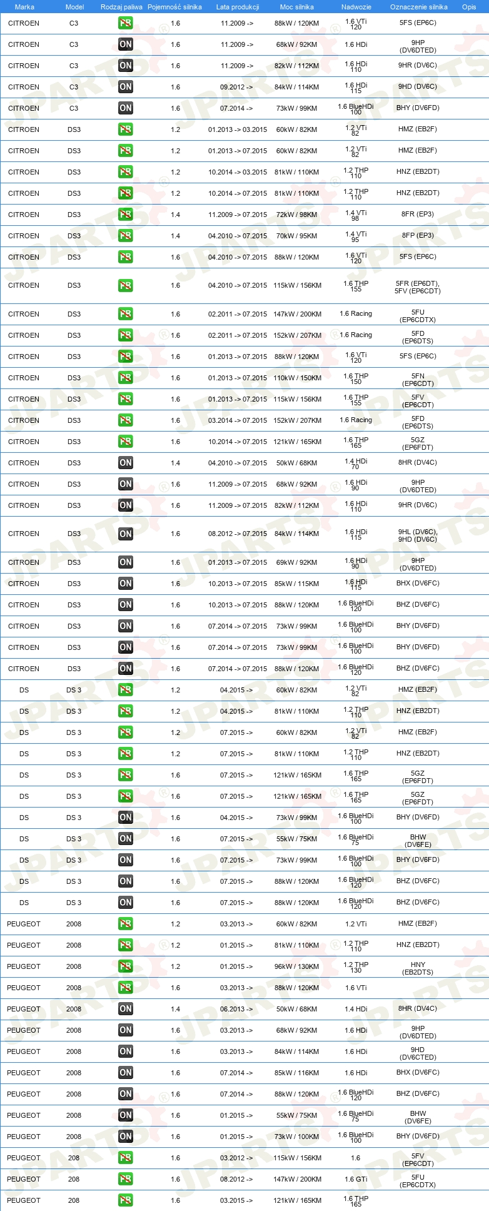
Task: Select engine code cell 9HL (DV6C), 9HD (DV6C)
Action: coord(418,535)
